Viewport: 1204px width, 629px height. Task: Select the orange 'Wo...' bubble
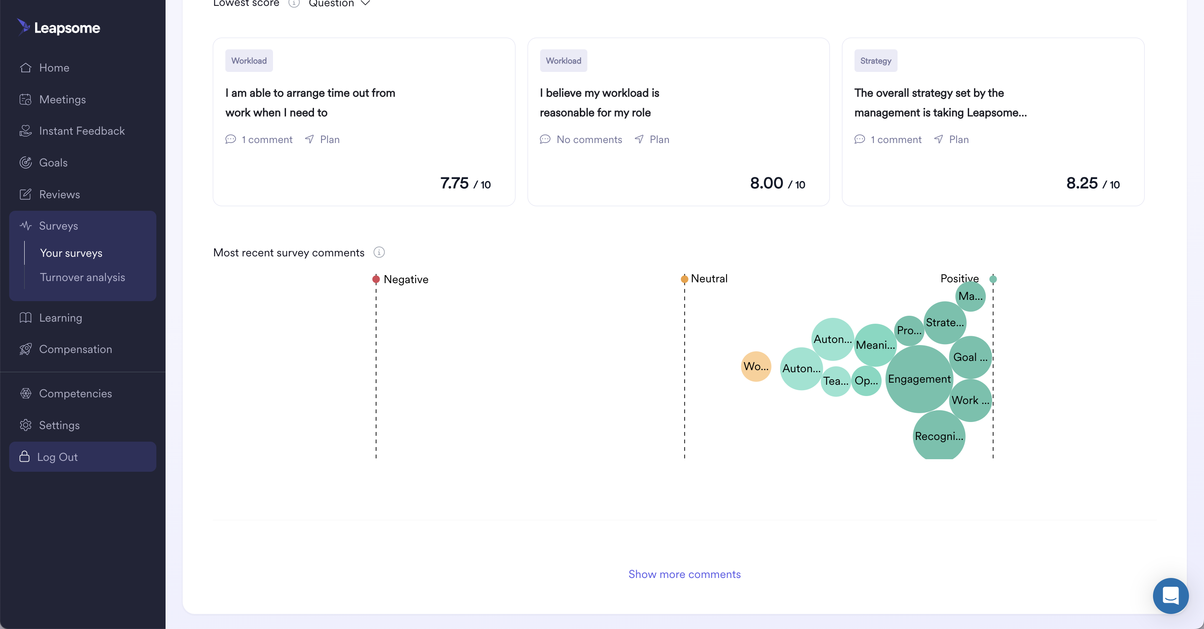point(756,366)
